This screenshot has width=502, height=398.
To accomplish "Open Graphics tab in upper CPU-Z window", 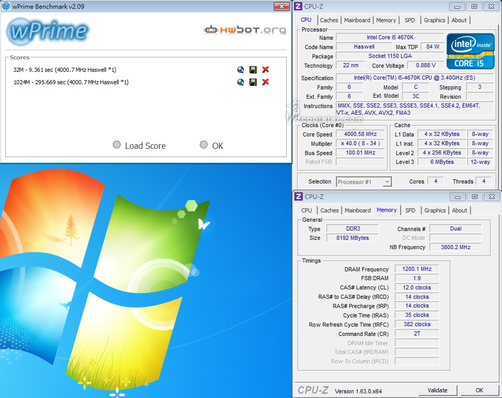I will tap(434, 20).
